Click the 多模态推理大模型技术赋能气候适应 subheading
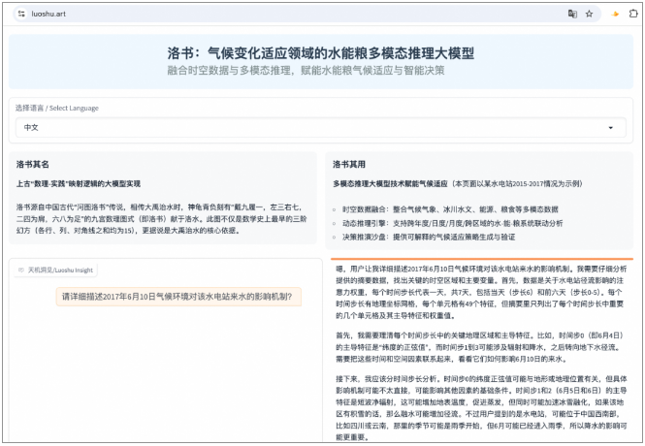Screen dimensions: 645x446 click(390, 184)
